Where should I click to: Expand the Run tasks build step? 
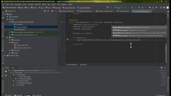pyautogui.click(x=14, y=85)
